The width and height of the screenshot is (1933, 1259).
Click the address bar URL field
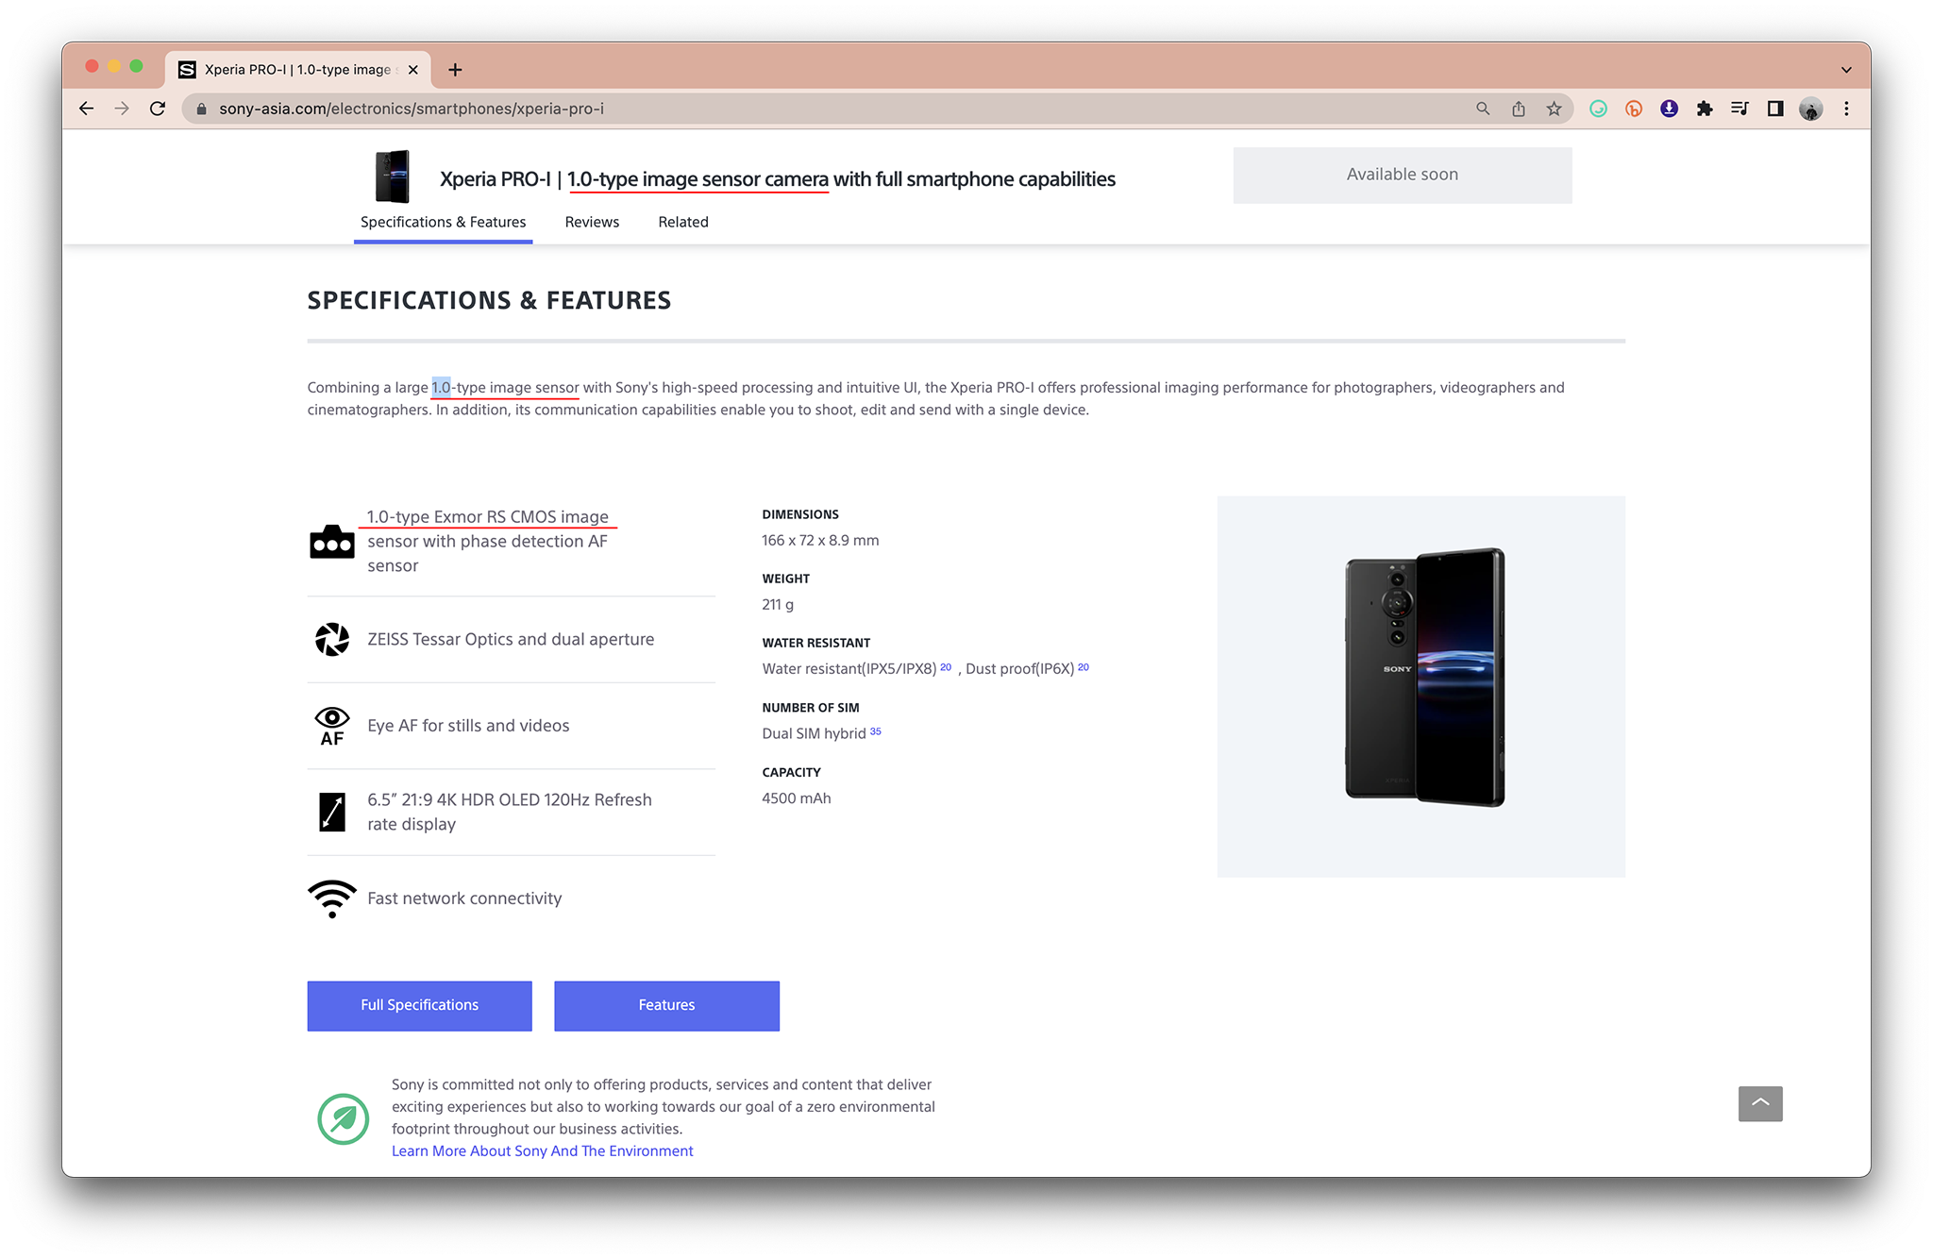click(x=831, y=109)
